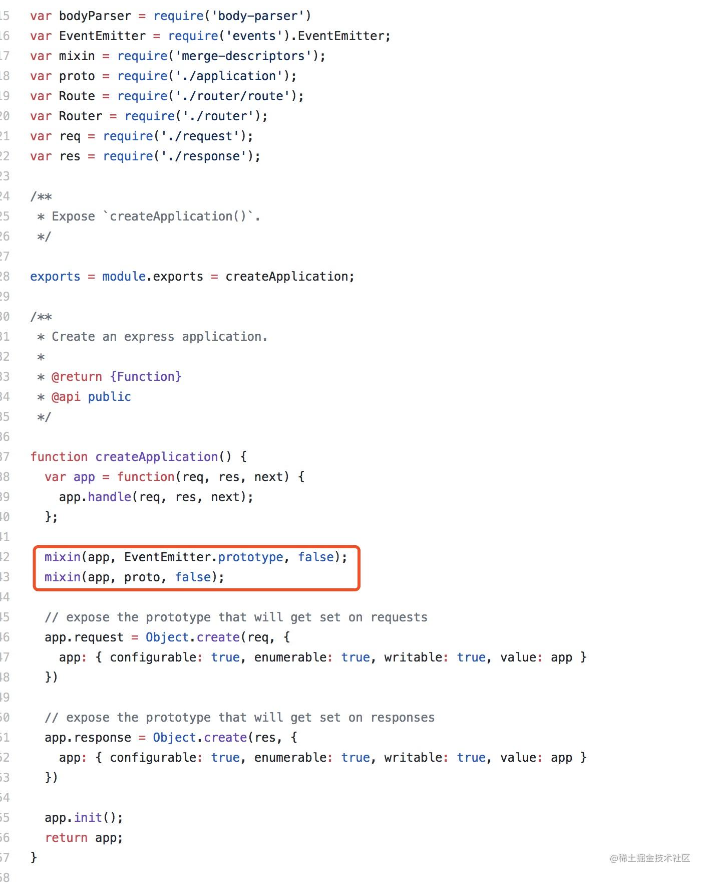
Task: Select comment 'Create an express application.'
Action: click(x=159, y=337)
